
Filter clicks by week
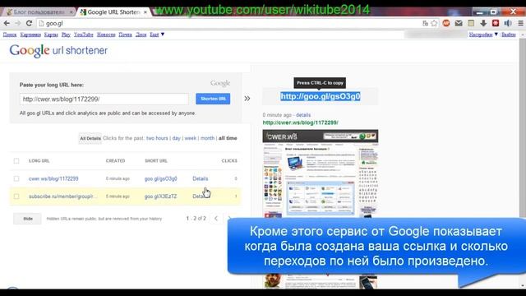190,138
